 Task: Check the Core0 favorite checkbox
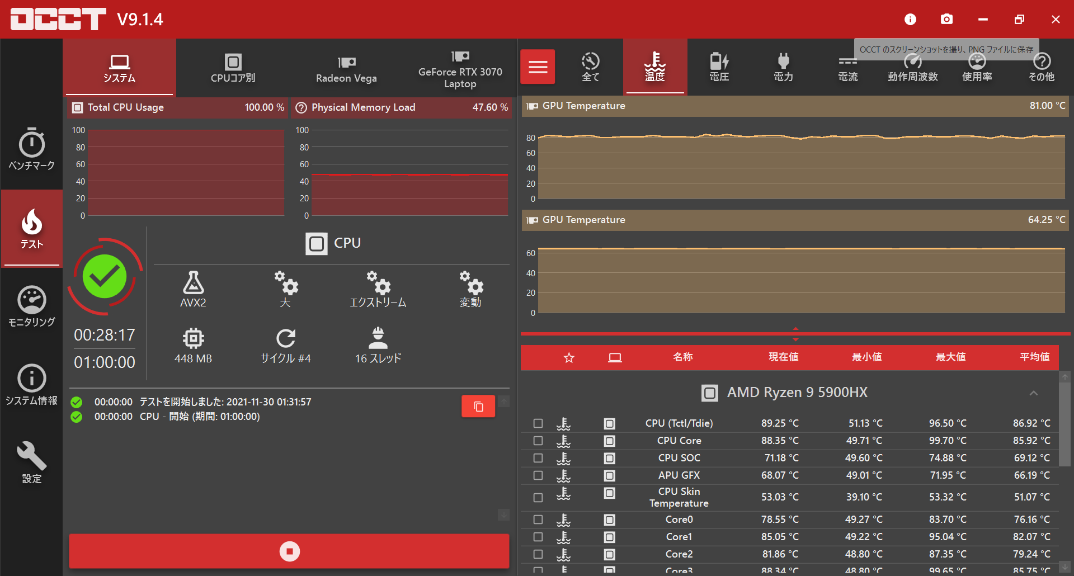pyautogui.click(x=538, y=520)
